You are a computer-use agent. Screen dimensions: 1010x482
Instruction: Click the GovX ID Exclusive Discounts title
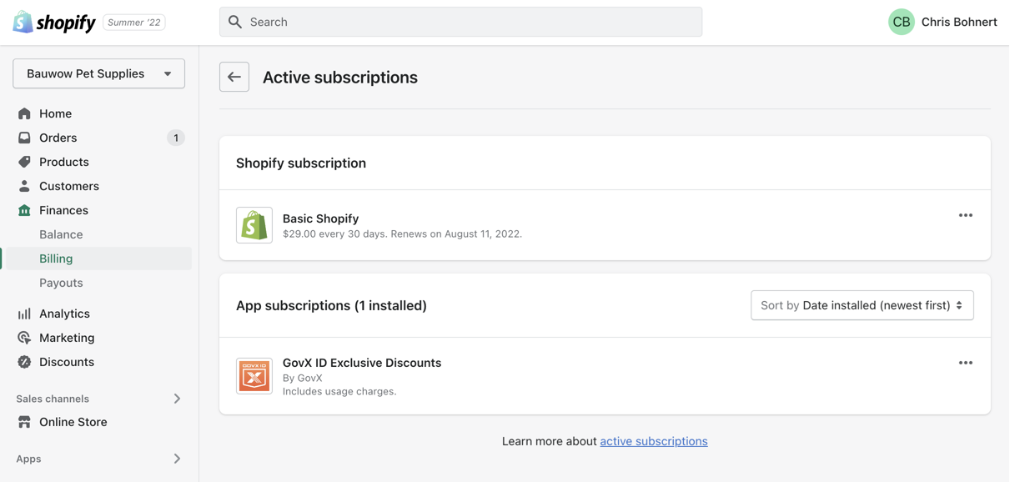(362, 363)
